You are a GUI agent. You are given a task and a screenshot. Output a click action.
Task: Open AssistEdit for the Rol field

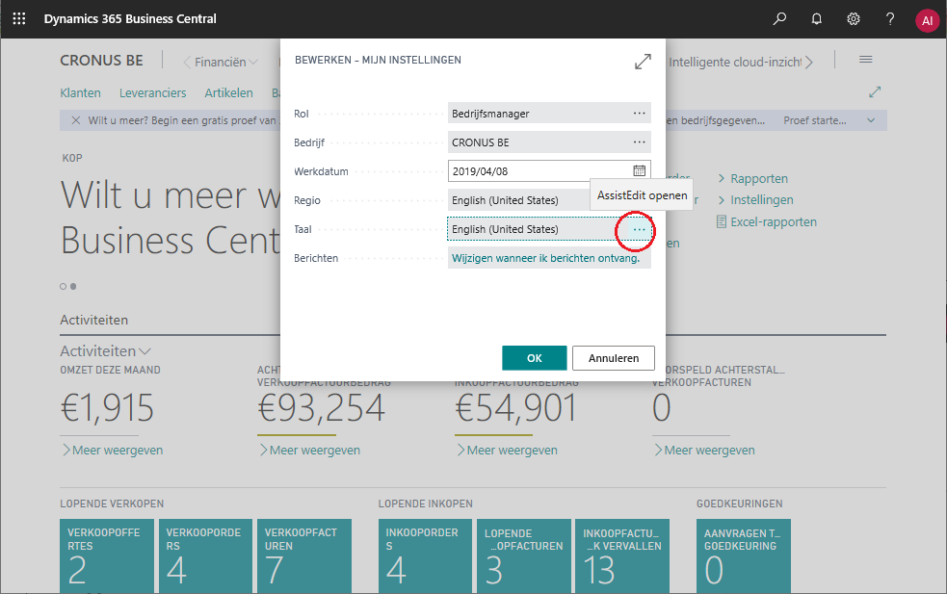(x=639, y=113)
